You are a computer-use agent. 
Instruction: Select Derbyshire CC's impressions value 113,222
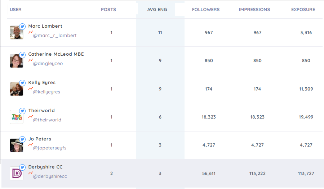(257, 174)
